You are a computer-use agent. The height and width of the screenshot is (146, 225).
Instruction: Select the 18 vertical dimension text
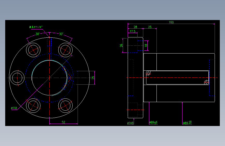pyautogui.click(x=146, y=45)
